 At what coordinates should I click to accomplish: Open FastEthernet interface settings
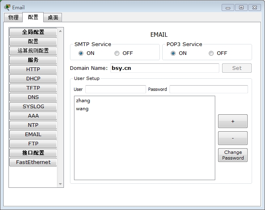coord(33,162)
